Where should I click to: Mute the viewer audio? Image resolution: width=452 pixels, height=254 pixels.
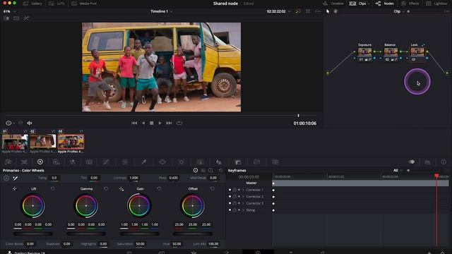(x=30, y=123)
